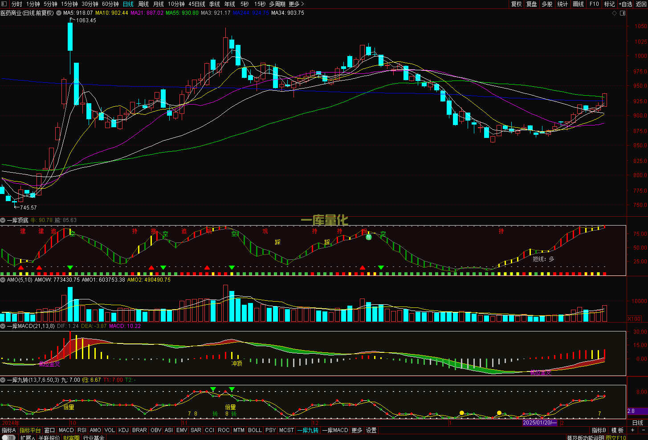Screen dimensions: 648x440
Task: Switch to 周线 period
Action: click(x=143, y=4)
